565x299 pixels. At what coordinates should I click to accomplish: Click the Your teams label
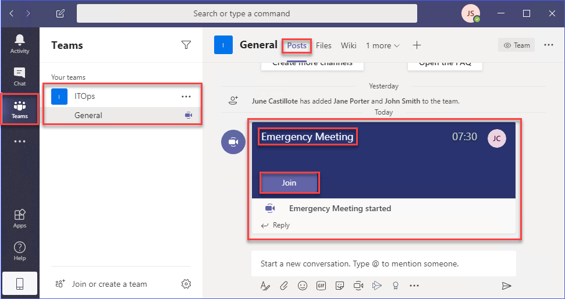pos(68,77)
